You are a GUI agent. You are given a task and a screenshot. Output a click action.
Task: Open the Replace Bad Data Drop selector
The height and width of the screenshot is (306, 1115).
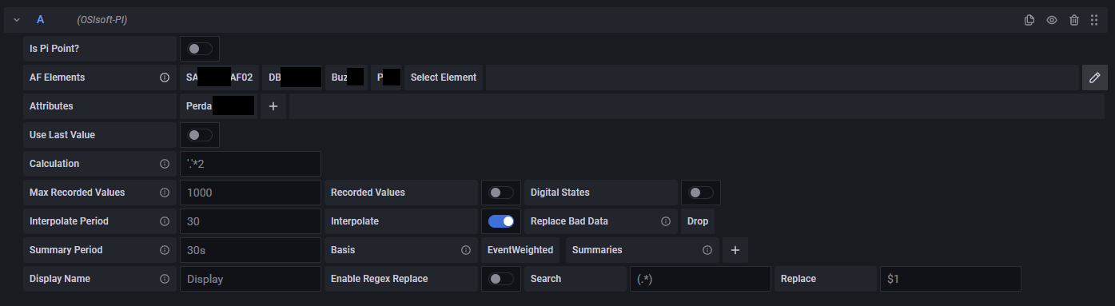pyautogui.click(x=698, y=221)
